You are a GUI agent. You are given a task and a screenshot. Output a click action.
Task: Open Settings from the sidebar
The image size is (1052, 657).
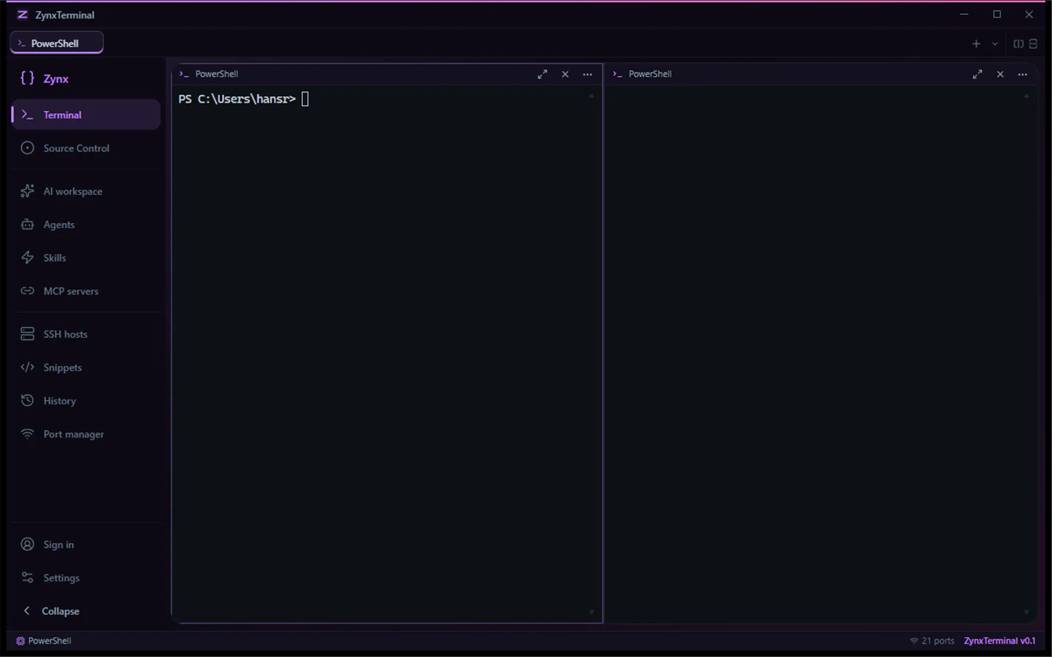click(x=85, y=578)
